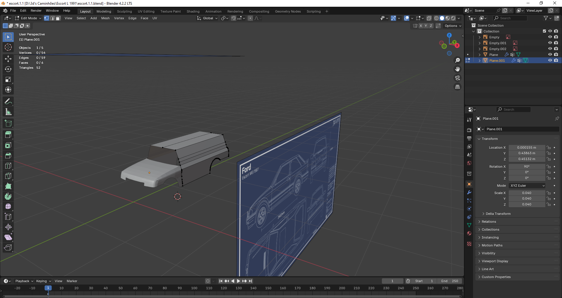This screenshot has width=562, height=298.
Task: Open the Select menu in viewport header
Action: pyautogui.click(x=81, y=18)
